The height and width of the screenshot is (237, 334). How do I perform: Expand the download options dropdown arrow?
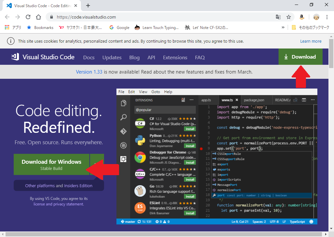tap(97, 164)
